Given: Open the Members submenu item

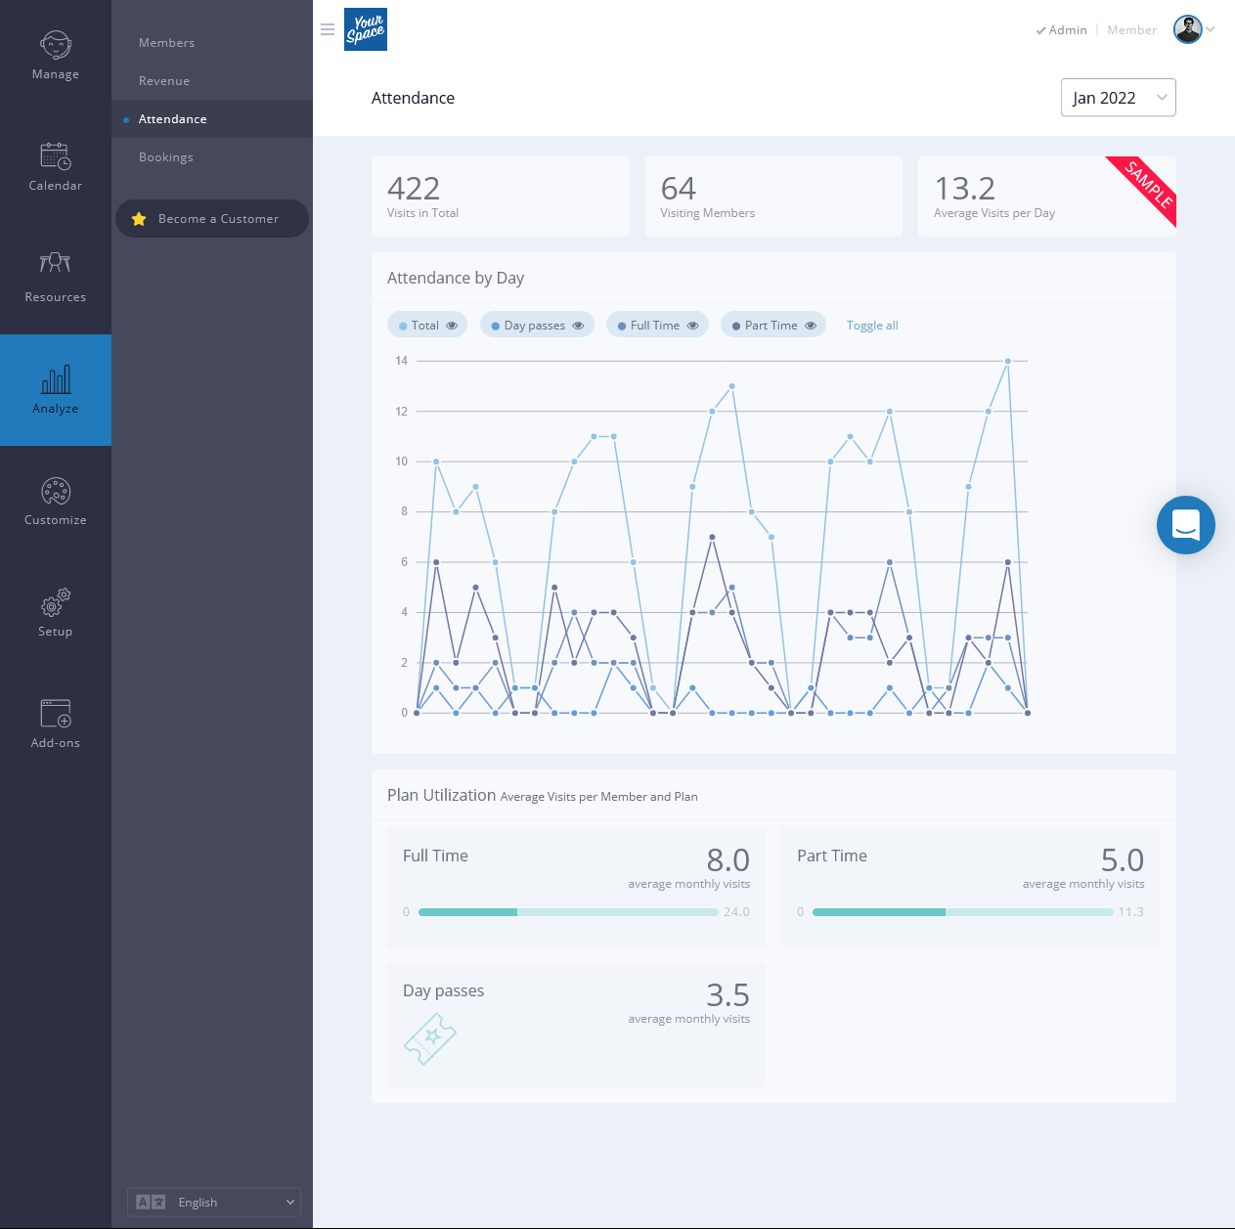Looking at the screenshot, I should pos(166,43).
